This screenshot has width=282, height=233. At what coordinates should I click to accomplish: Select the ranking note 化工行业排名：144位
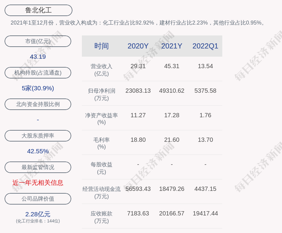38,221
